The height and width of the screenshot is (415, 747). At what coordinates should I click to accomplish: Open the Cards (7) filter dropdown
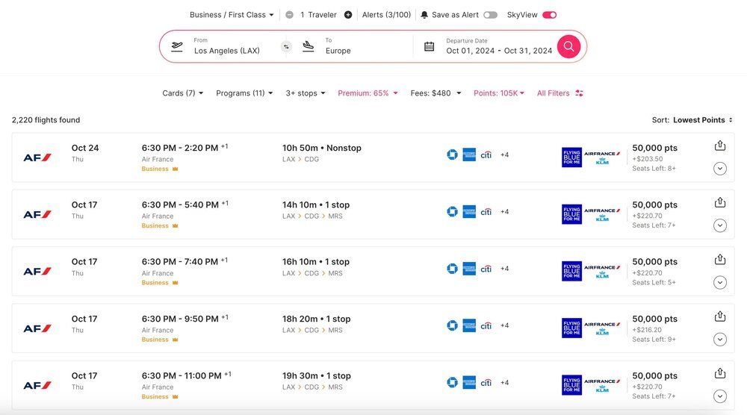click(x=183, y=93)
